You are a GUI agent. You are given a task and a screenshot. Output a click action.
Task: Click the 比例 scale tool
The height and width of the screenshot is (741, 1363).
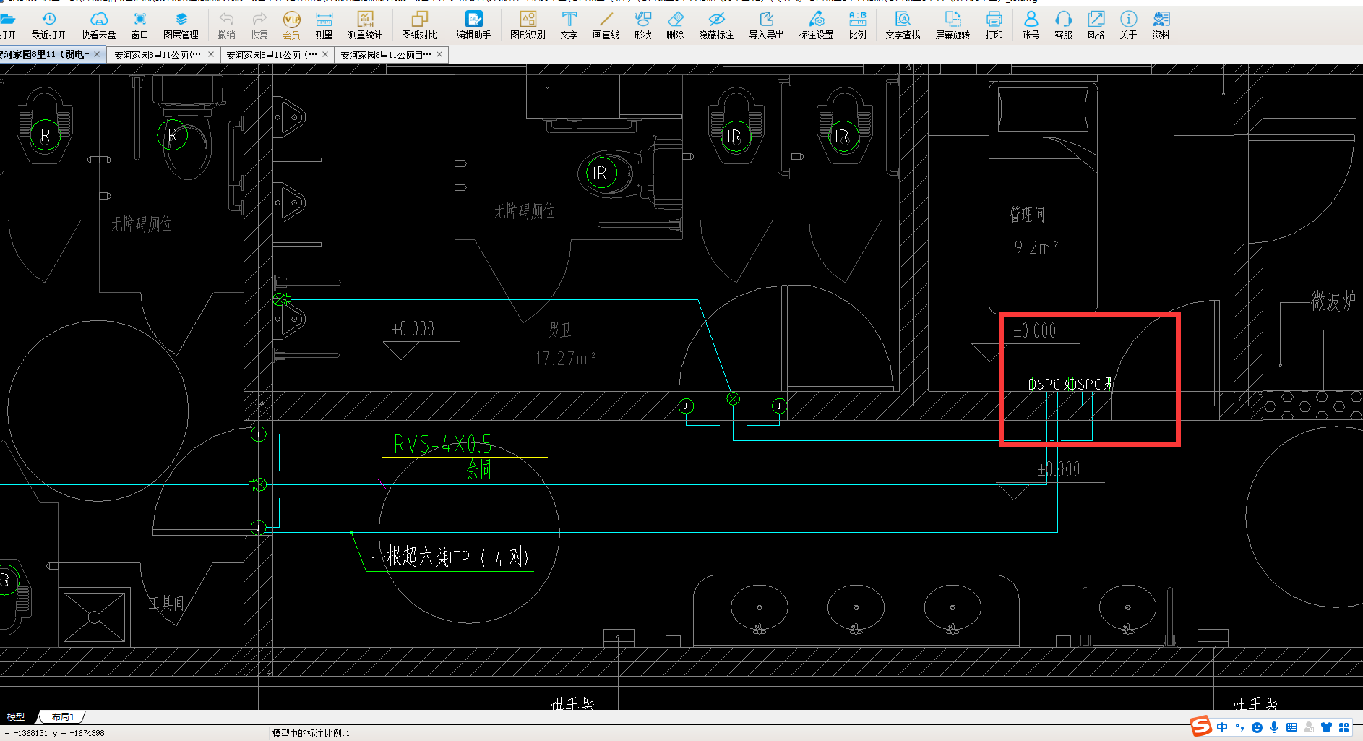(857, 25)
